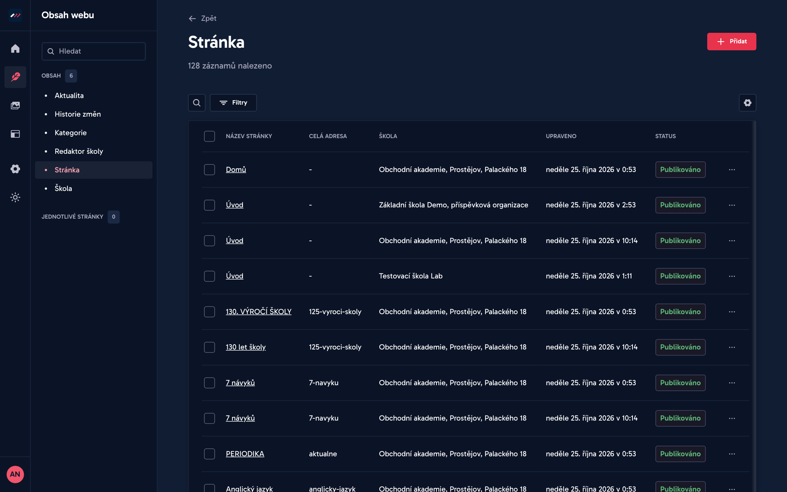The height and width of the screenshot is (492, 787).
Task: Click the feather content manager icon
Action: [15, 77]
